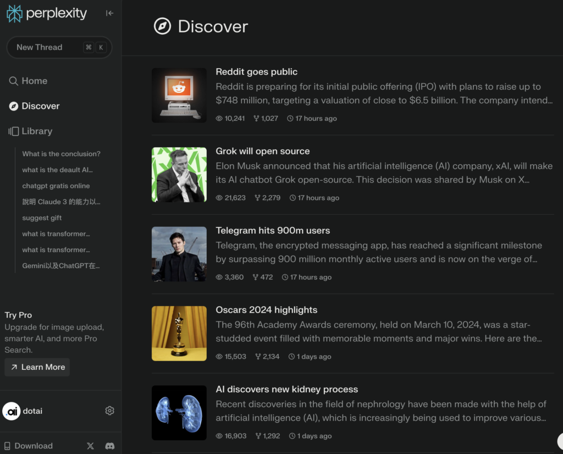Click the fork icon beside 472
The image size is (563, 454).
(x=255, y=277)
